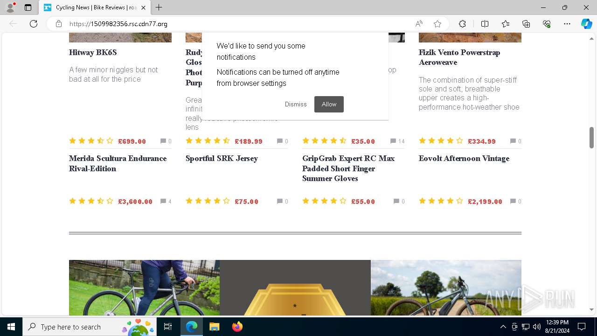Click the page vertical scrollbar thumb

(x=591, y=138)
